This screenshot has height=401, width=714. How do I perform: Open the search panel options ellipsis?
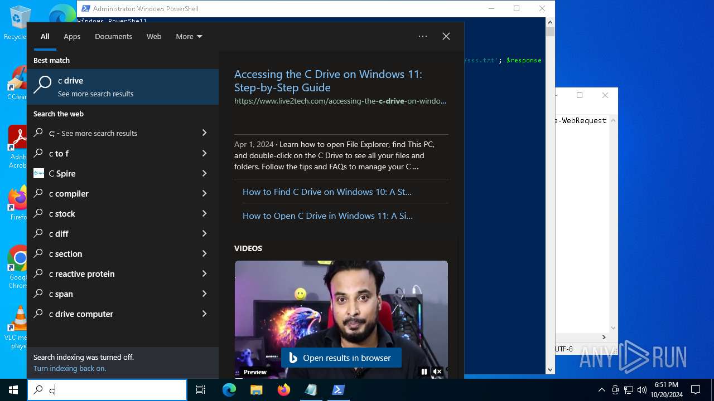[423, 36]
